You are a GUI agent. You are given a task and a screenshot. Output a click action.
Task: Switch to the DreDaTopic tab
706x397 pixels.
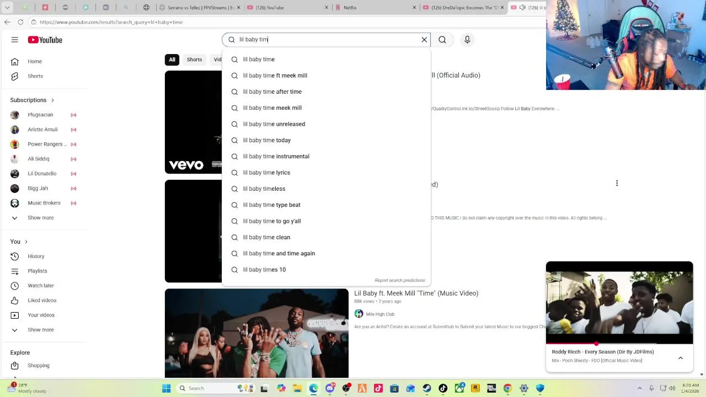[463, 8]
